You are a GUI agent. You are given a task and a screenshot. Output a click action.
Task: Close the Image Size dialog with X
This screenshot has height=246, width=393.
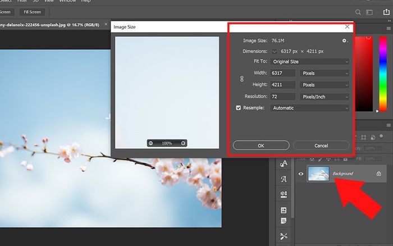point(347,26)
